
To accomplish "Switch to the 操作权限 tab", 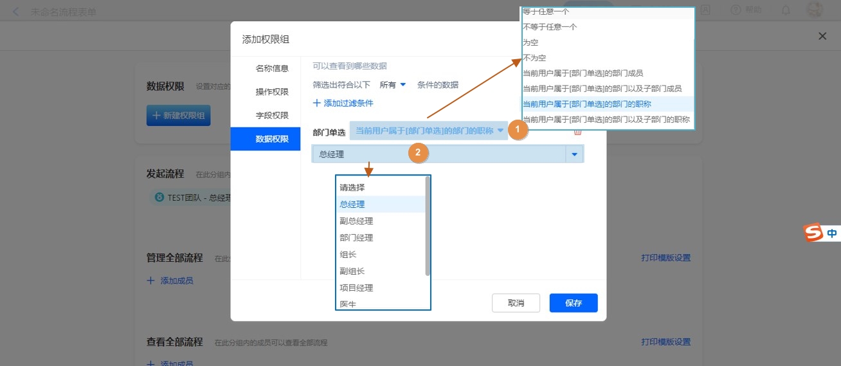I will tap(272, 92).
